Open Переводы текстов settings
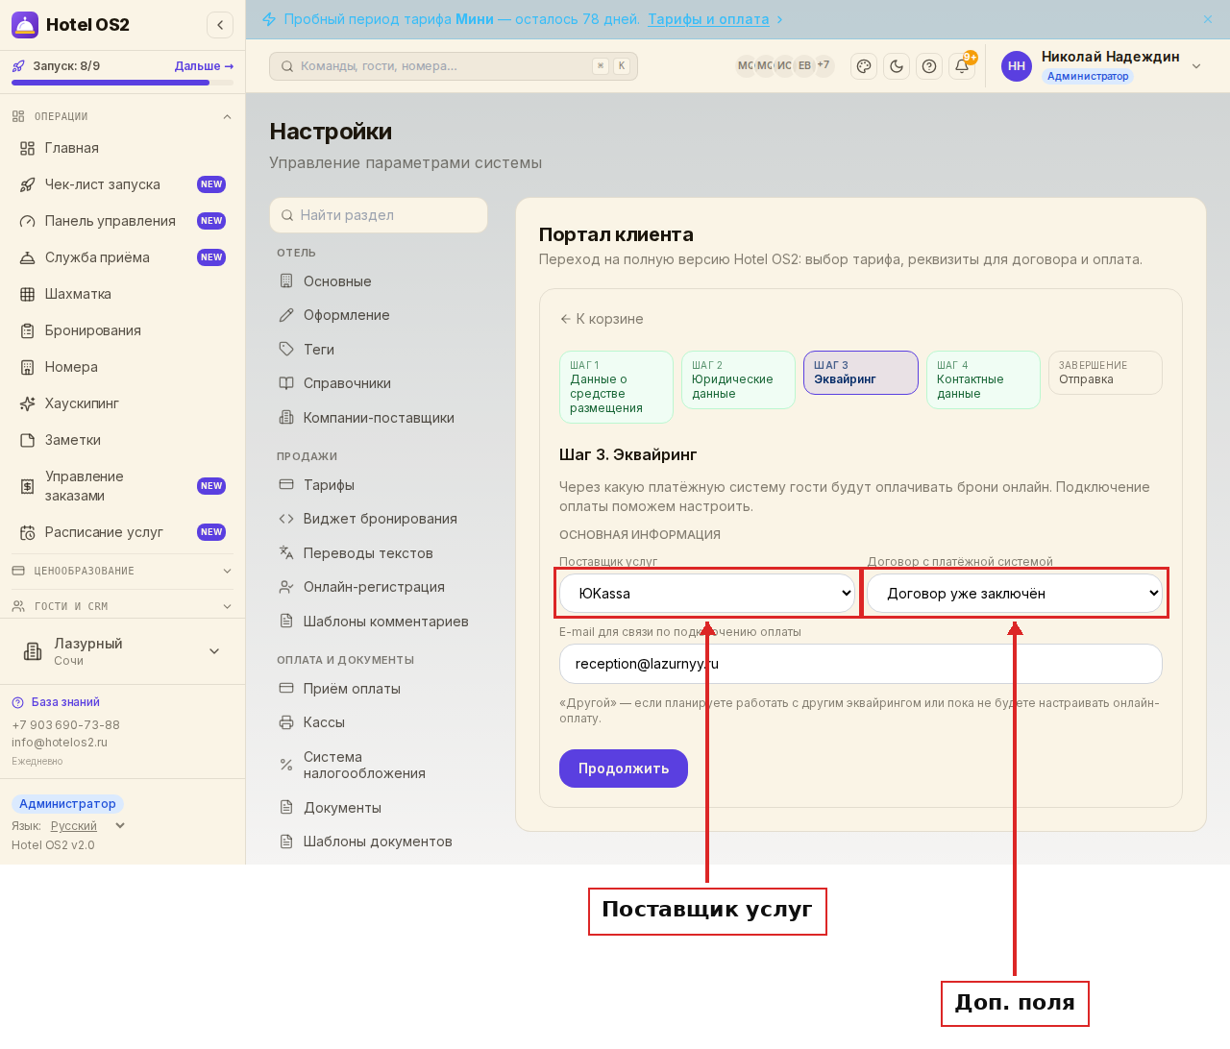Image resolution: width=1230 pixels, height=1049 pixels. point(379,553)
